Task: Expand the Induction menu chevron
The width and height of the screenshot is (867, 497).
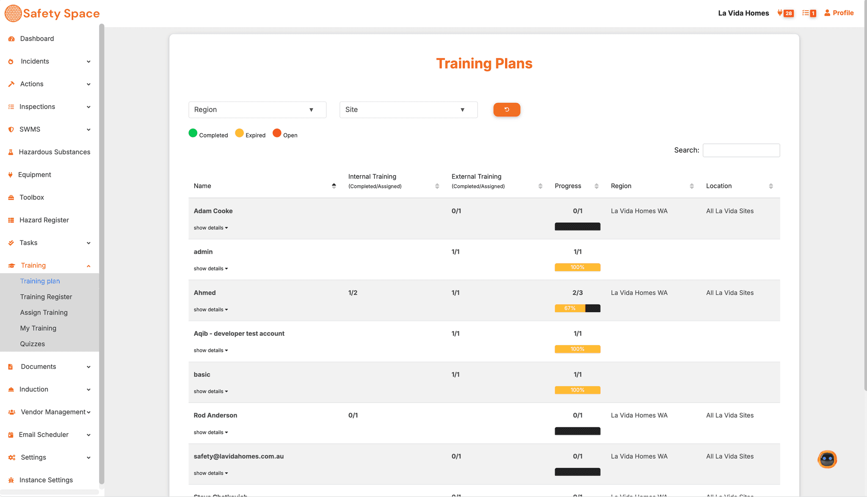Action: click(x=88, y=390)
